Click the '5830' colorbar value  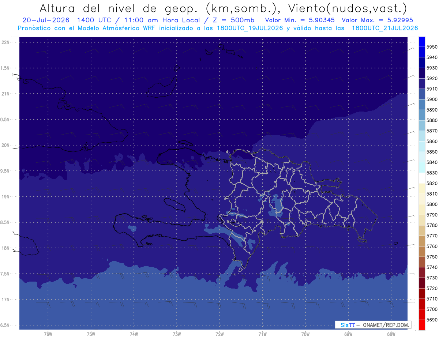pyautogui.click(x=432, y=173)
